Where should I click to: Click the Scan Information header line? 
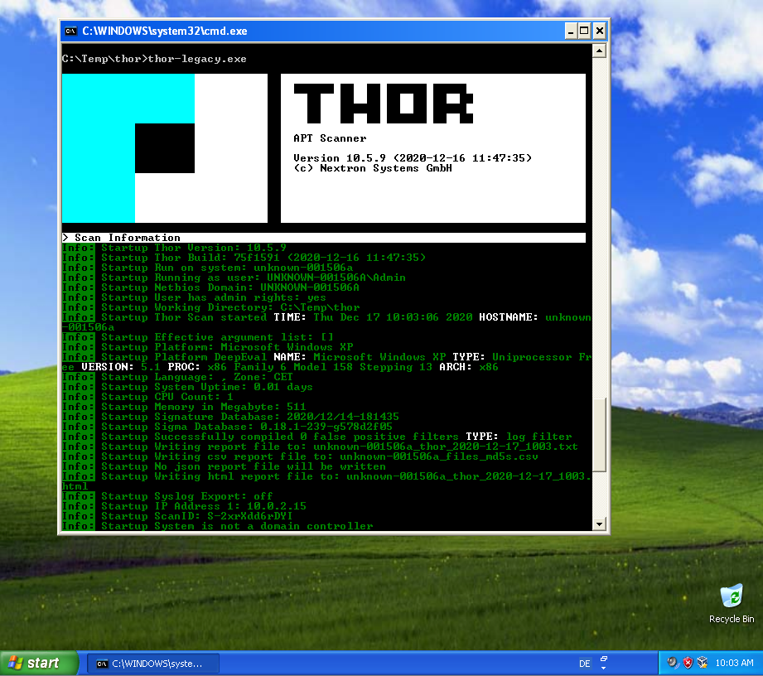323,238
